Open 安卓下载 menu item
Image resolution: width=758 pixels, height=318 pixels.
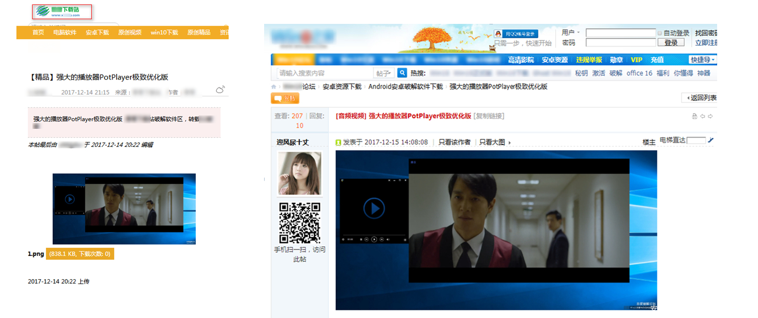point(97,32)
